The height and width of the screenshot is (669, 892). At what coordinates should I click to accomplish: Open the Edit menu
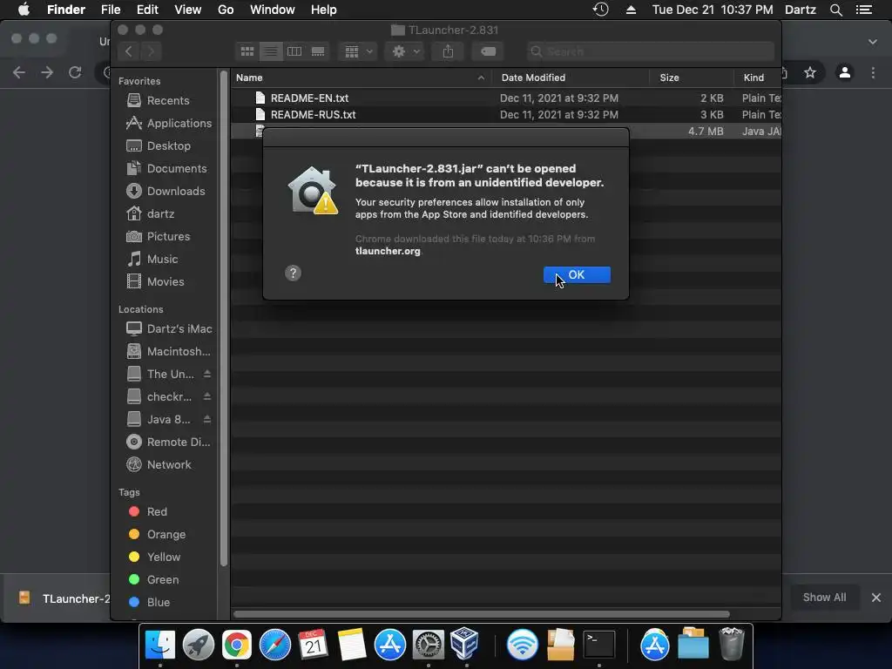[x=147, y=10]
